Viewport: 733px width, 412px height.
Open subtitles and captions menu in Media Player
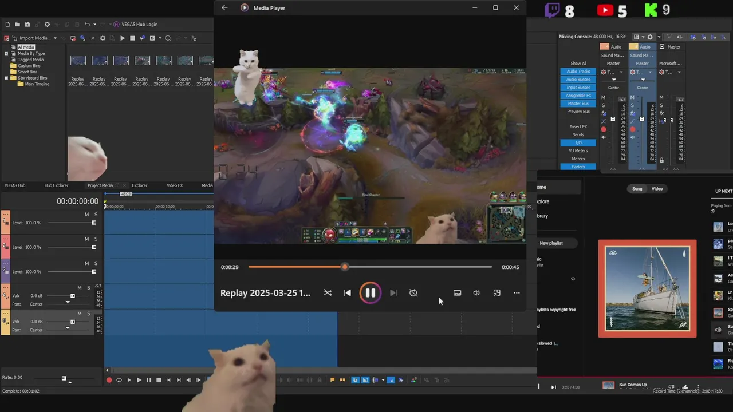(457, 293)
